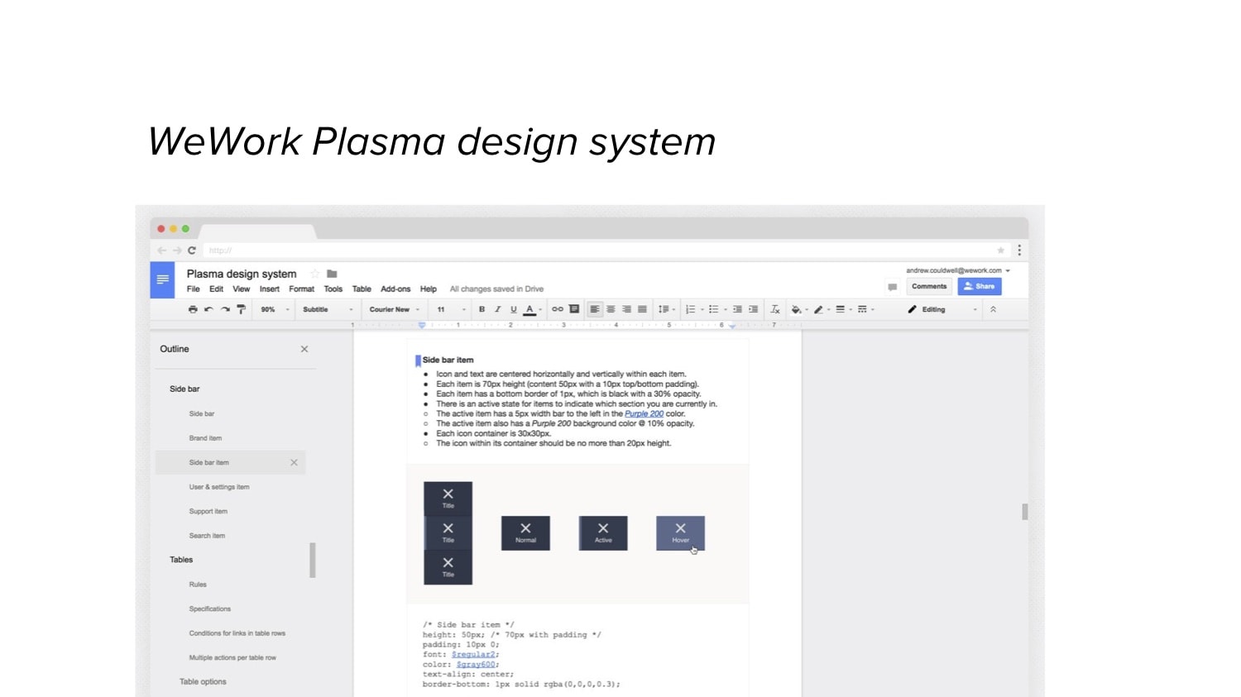Open the Edit menu

(216, 289)
